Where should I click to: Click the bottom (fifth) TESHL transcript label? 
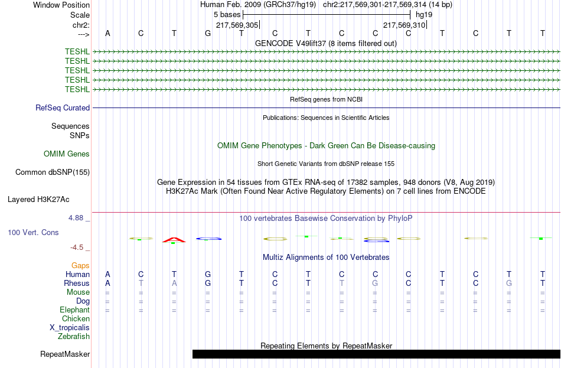(x=77, y=89)
